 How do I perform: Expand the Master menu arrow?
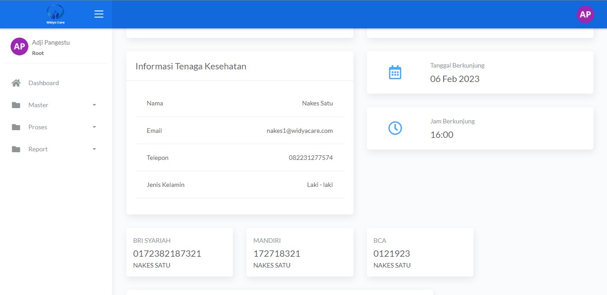point(94,105)
